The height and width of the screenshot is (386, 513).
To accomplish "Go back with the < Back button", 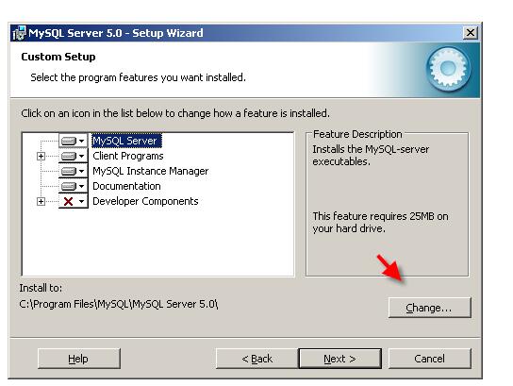I will click(257, 359).
